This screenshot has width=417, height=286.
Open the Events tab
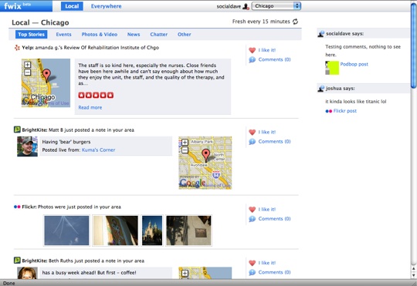[x=63, y=34]
